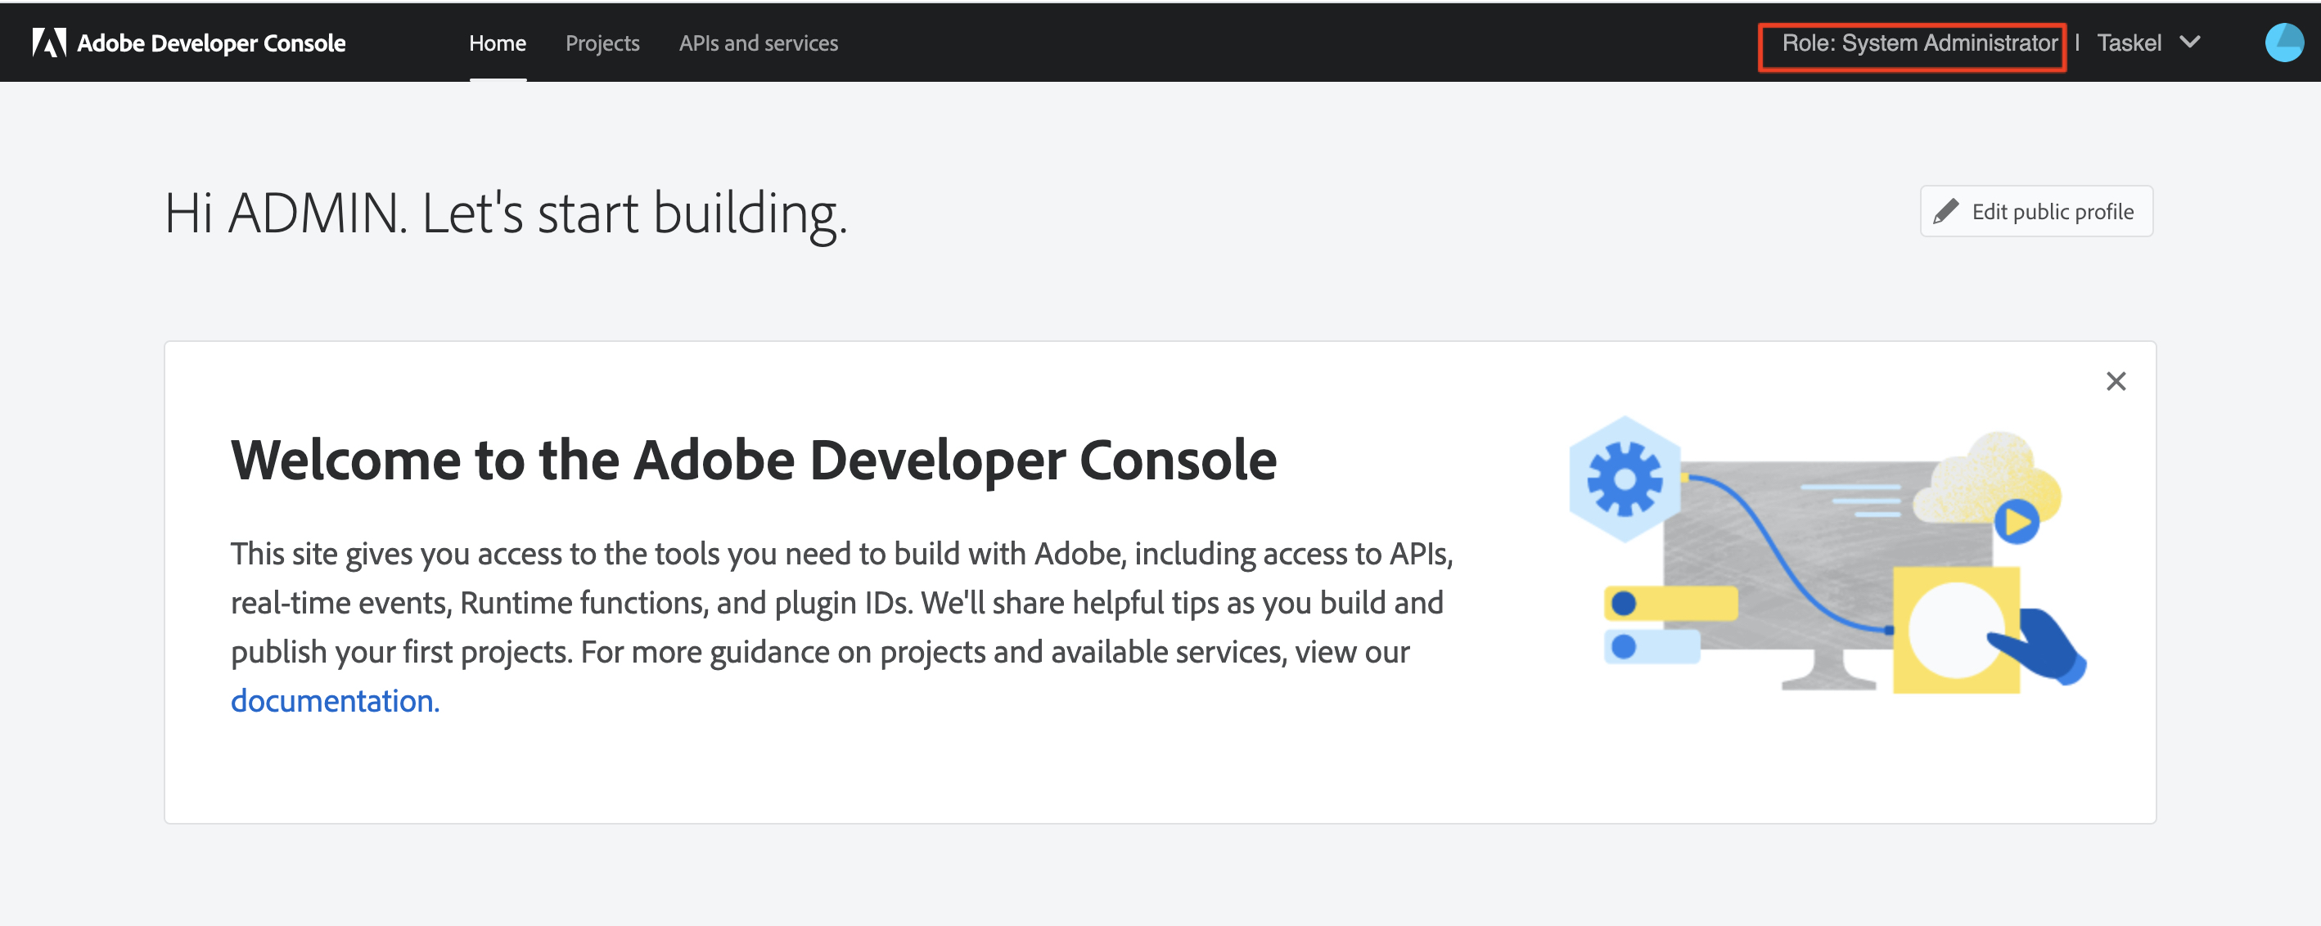Click the Role: System Administrator label
2321x926 pixels.
pyautogui.click(x=1919, y=43)
